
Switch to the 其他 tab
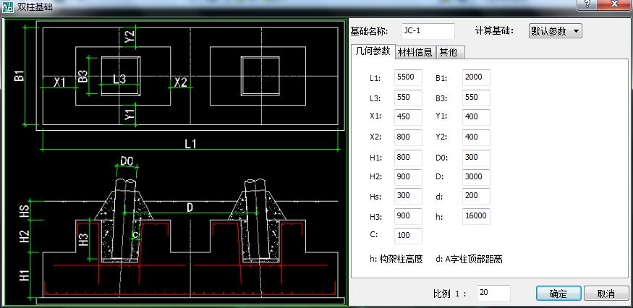[448, 51]
